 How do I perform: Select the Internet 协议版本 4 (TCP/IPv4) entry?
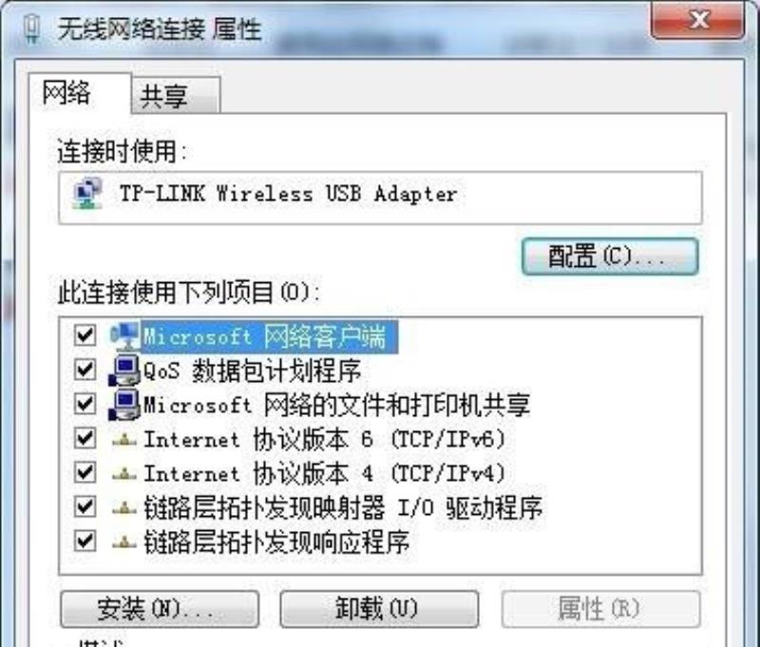(x=324, y=473)
